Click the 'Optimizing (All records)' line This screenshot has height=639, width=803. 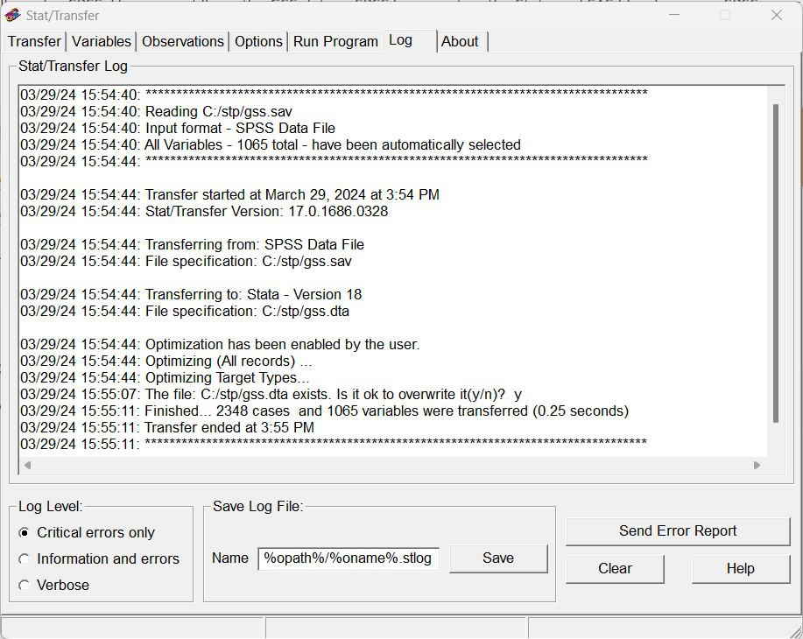point(166,361)
